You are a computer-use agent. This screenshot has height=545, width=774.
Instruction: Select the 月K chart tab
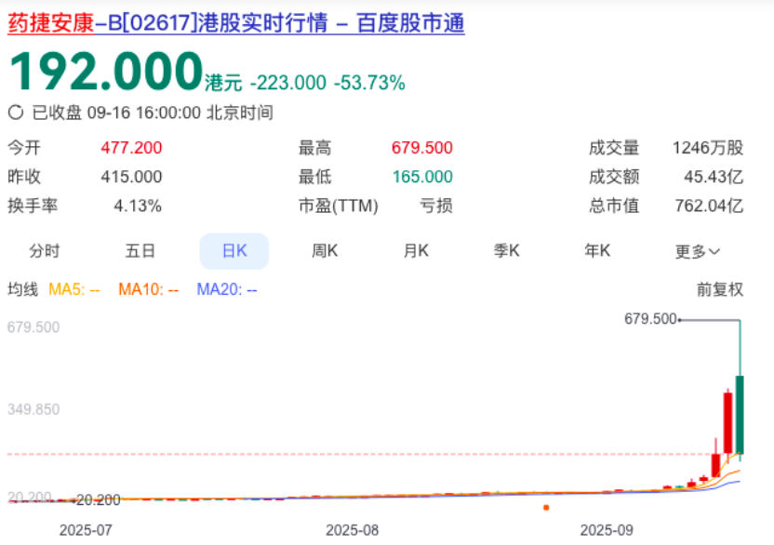pos(416,251)
